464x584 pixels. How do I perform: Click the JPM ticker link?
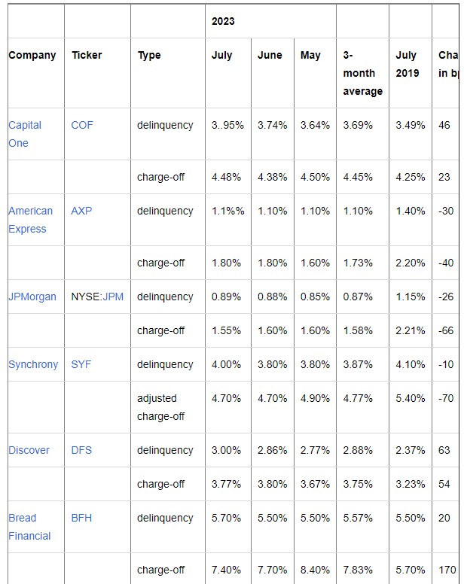113,297
